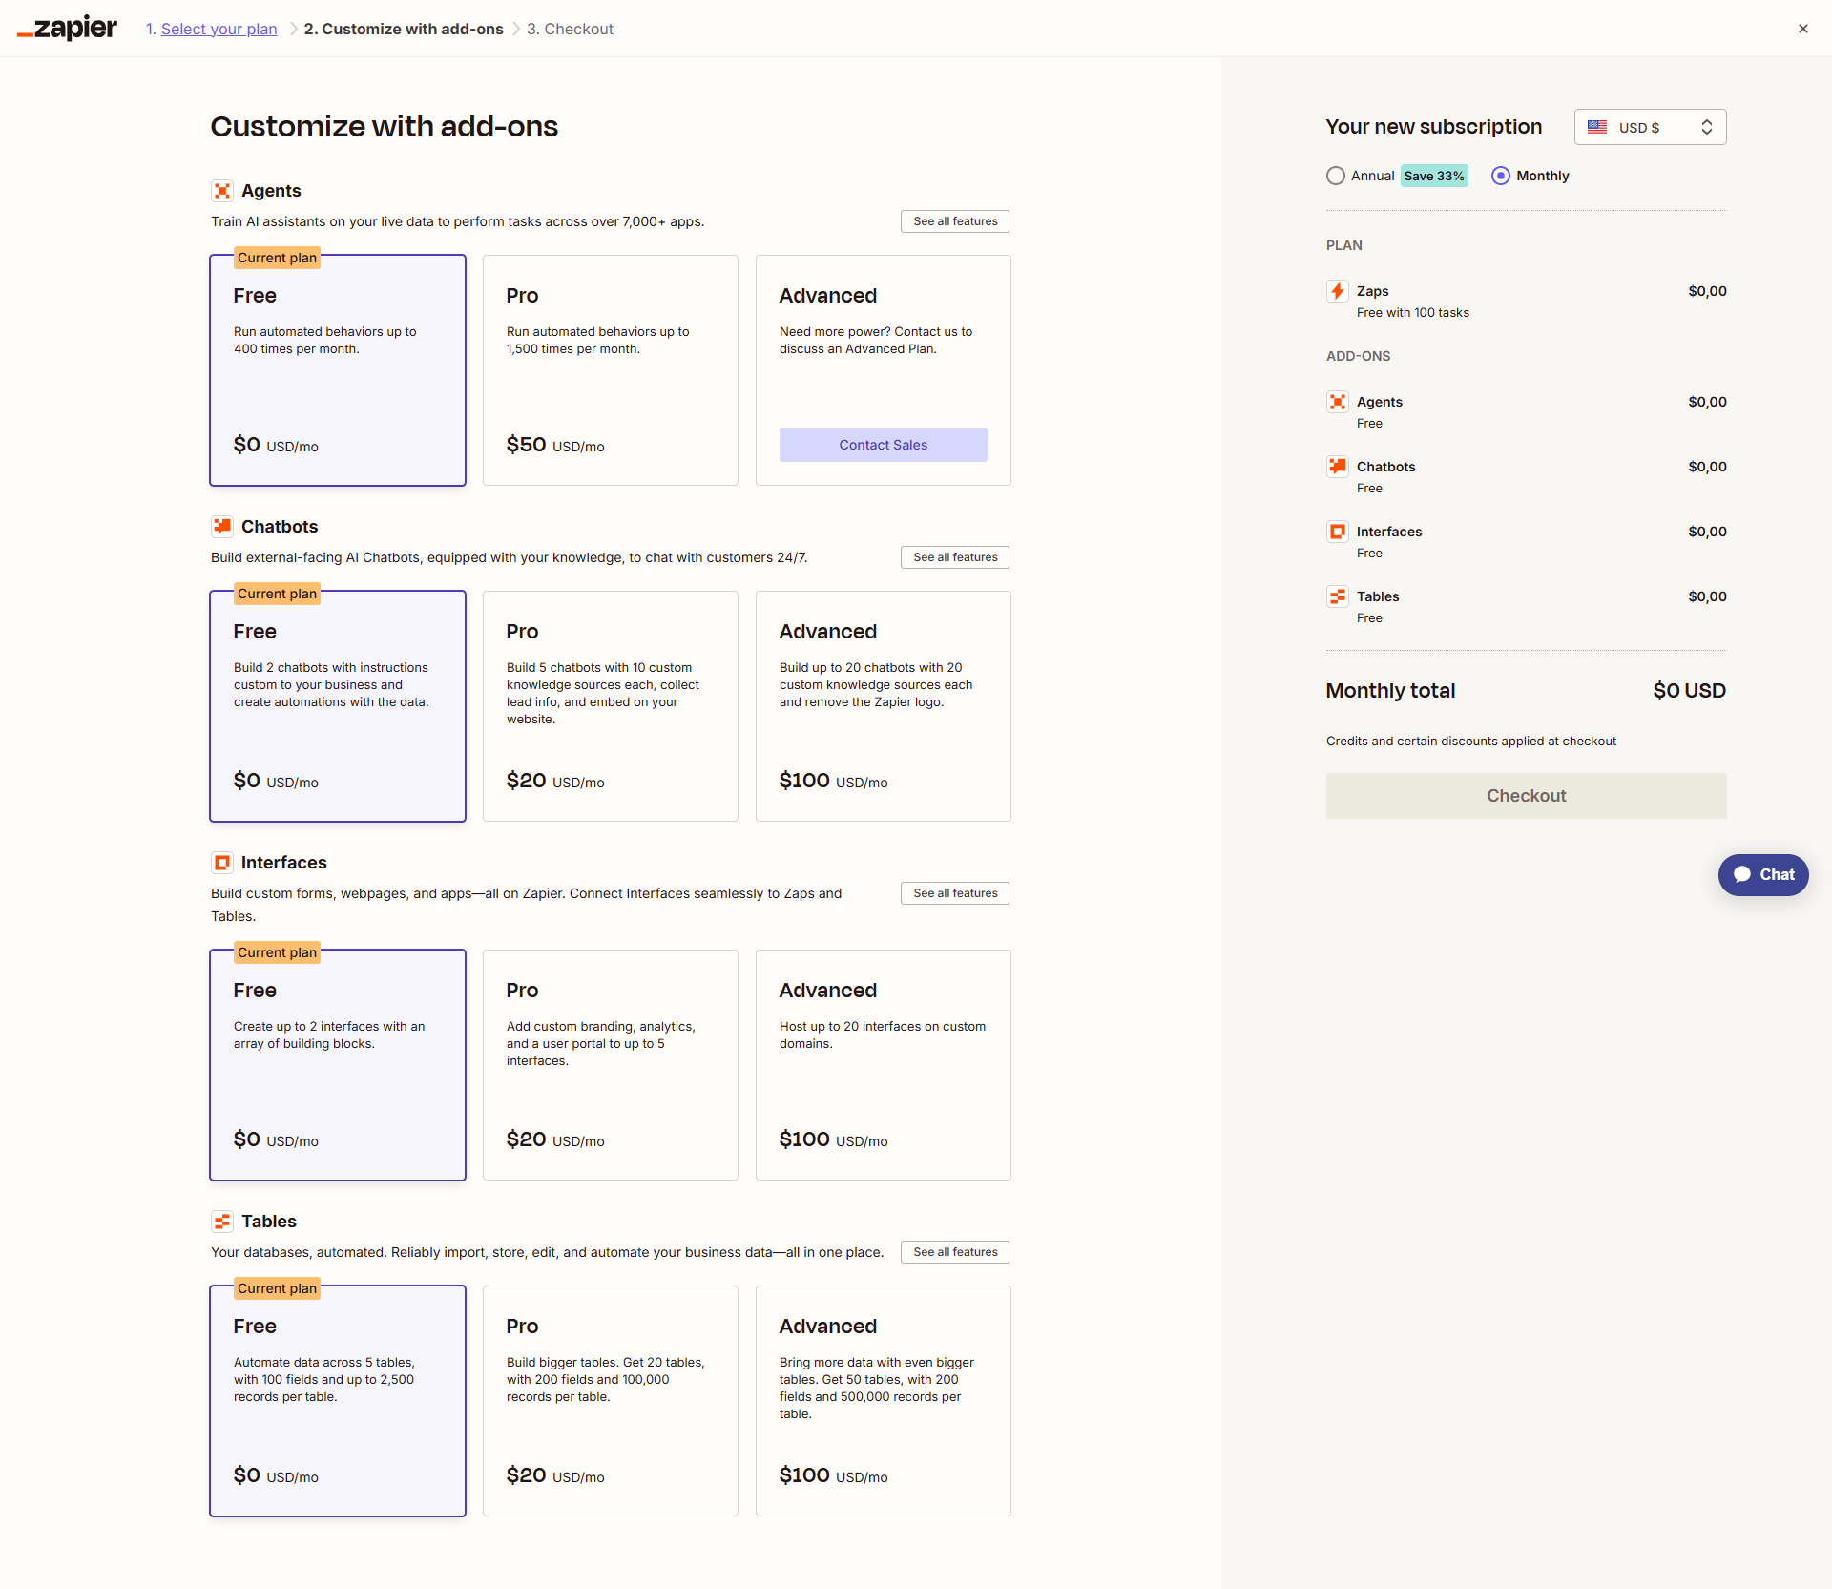
Task: Choose the Chatbots Pro $20 plan
Action: tap(611, 706)
